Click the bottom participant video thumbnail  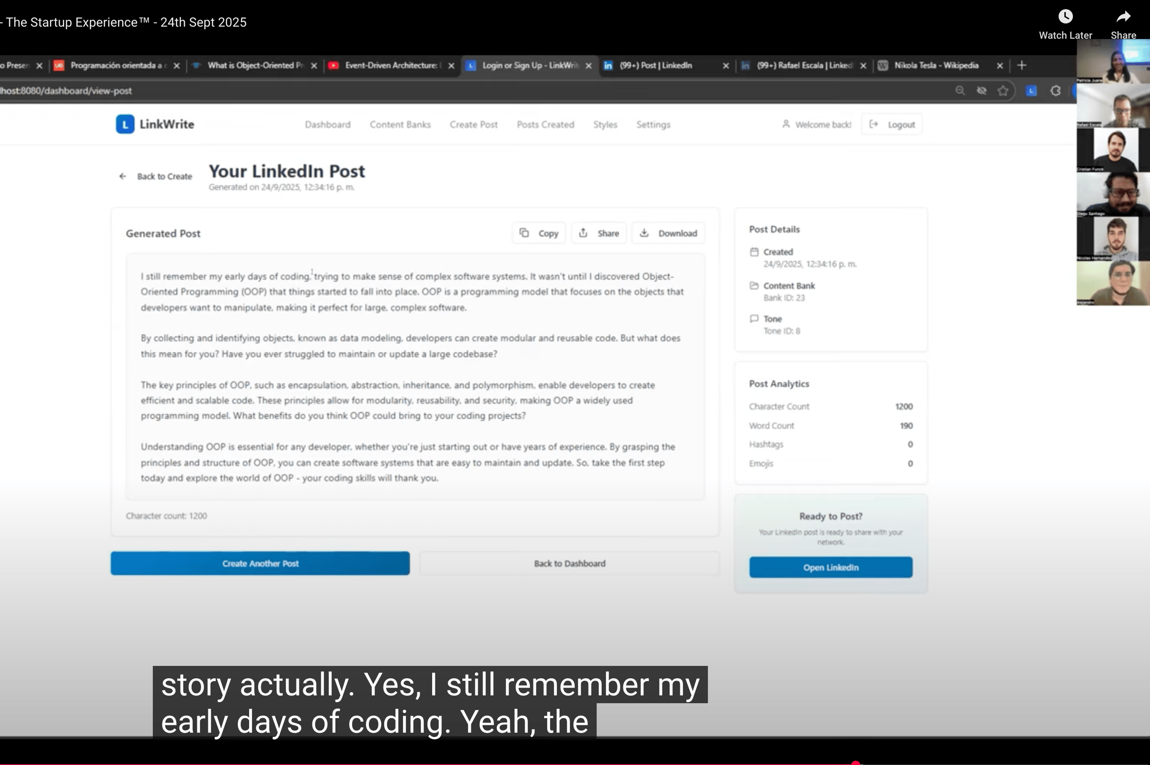[1113, 283]
